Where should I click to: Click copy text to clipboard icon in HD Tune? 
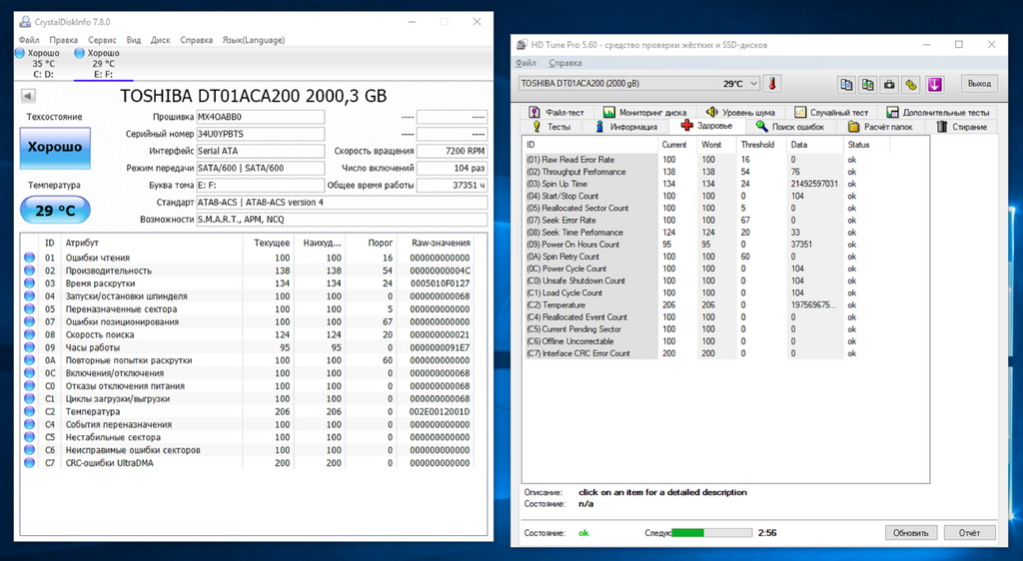point(847,84)
